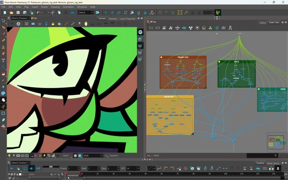This screenshot has height=180, width=288.
Task: Add a view with the Camera panel plus button
Action: (138, 18)
